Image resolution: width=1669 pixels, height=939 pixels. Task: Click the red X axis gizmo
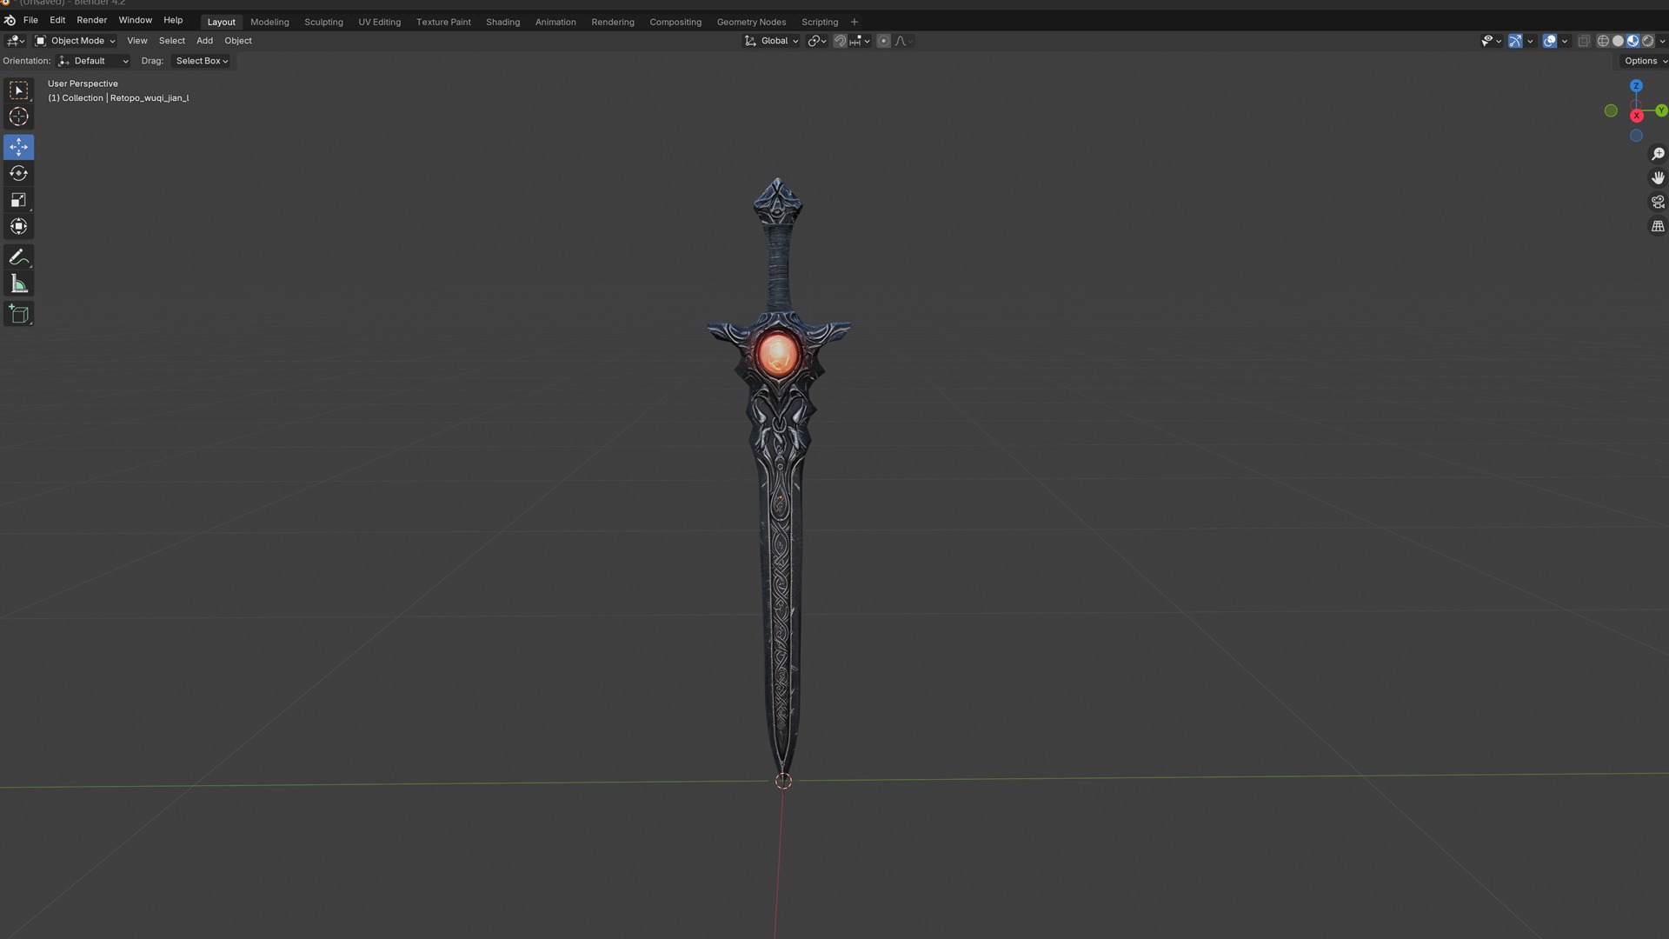click(x=1636, y=115)
